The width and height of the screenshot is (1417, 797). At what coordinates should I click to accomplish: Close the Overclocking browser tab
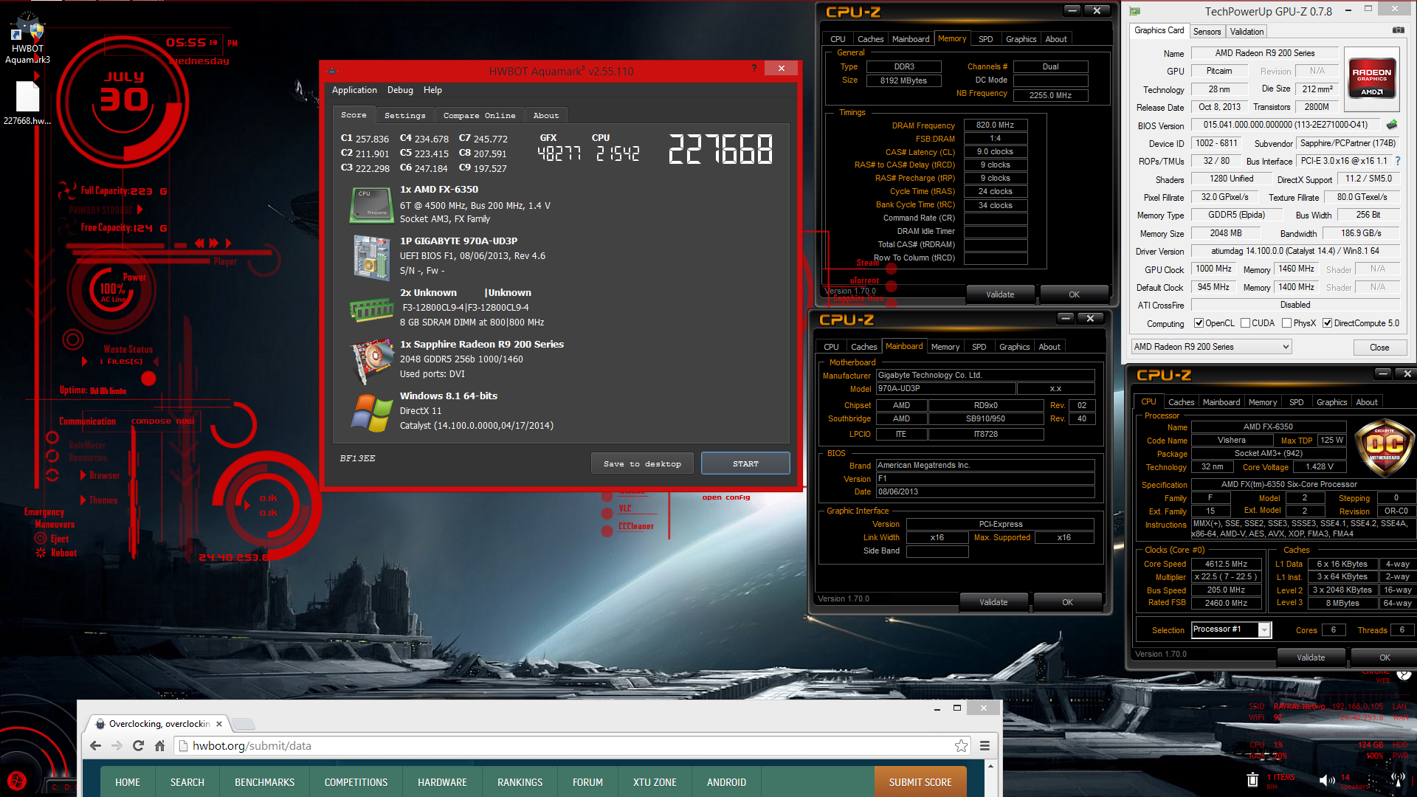click(219, 724)
